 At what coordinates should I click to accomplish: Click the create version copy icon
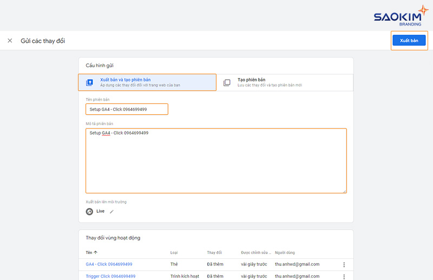pos(227,82)
